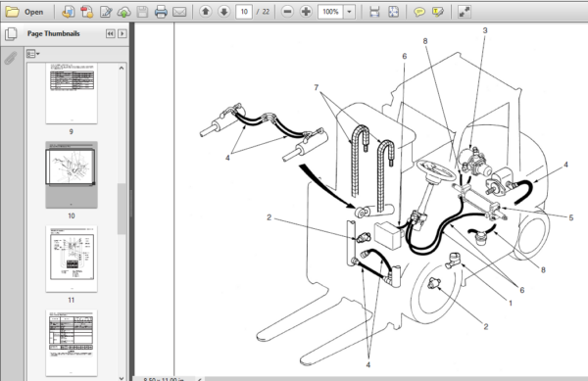Add a sticky note comment

pos(419,12)
